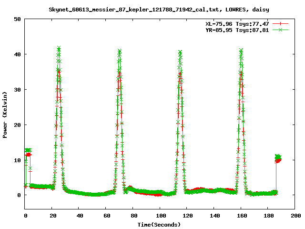The image size is (305, 229).
Task: Click the x-axis tick label 180
Action: pyautogui.click(x=269, y=216)
